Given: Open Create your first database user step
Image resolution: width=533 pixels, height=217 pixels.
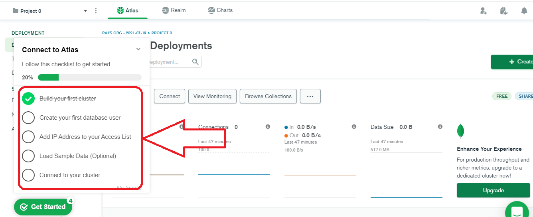Looking at the screenshot, I should click(x=80, y=118).
